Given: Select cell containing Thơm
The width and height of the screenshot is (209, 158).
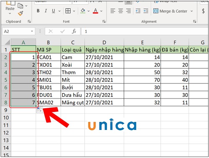Looking at the screenshot, I should point(73,72).
